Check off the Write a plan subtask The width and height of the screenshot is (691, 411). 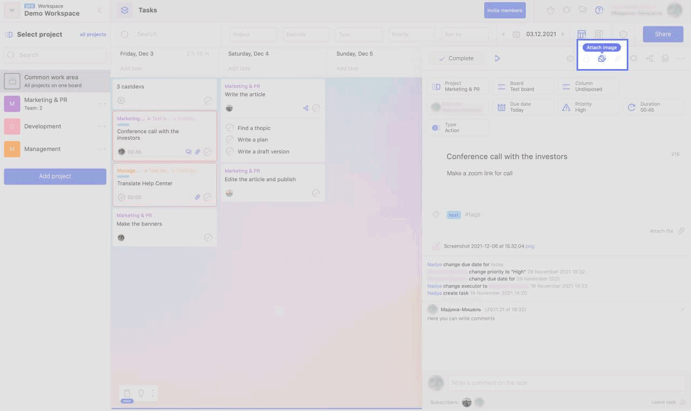tap(229, 140)
